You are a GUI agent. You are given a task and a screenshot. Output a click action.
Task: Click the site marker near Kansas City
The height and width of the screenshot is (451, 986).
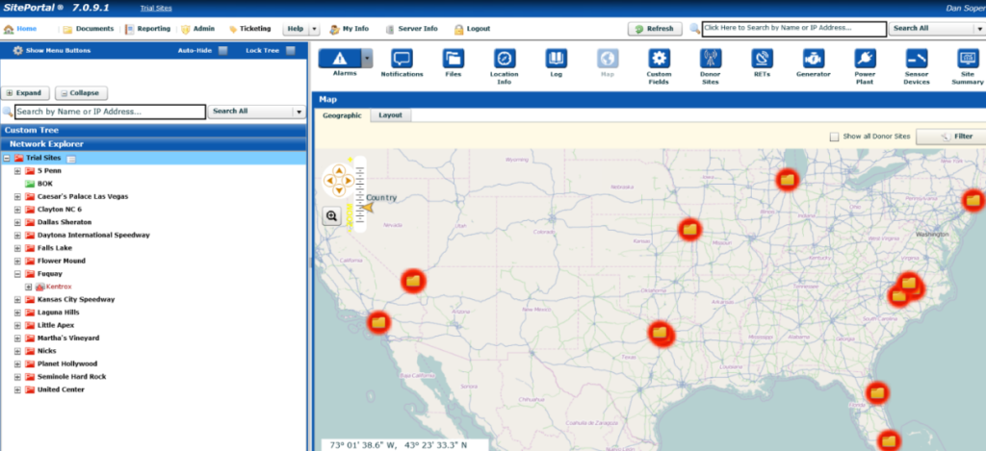[689, 229]
